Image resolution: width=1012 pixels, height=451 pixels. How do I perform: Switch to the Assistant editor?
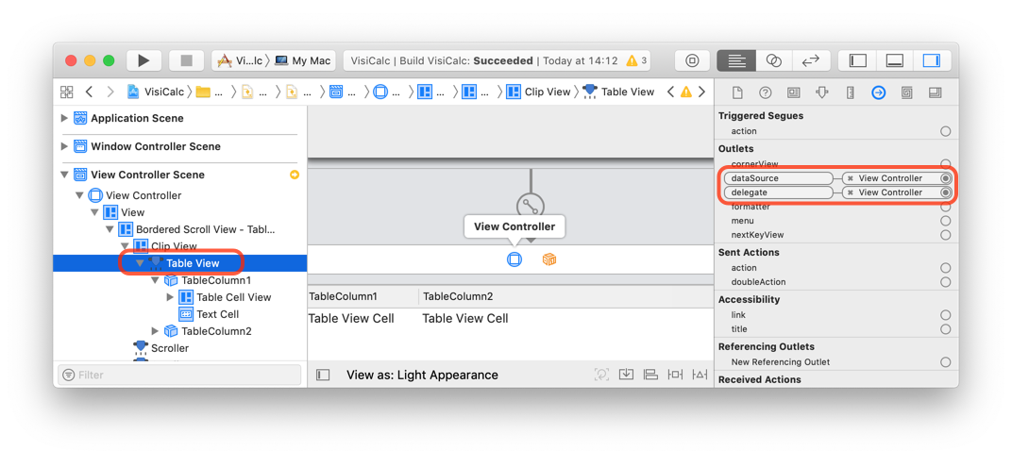coord(773,60)
